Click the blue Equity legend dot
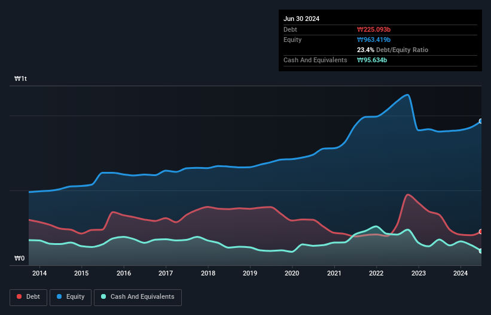 (x=59, y=296)
